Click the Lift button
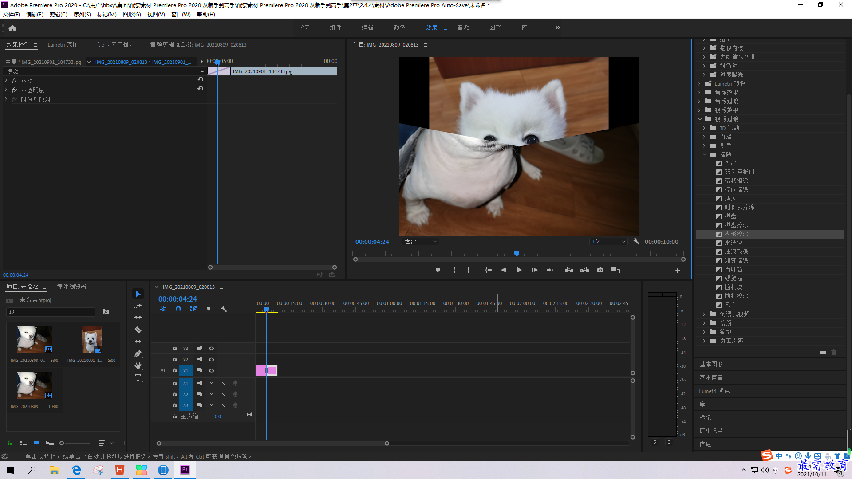 point(569,270)
